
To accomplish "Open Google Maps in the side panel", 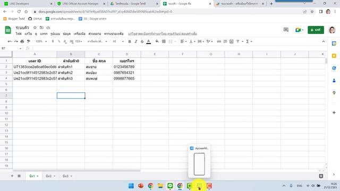I will tap(334, 93).
